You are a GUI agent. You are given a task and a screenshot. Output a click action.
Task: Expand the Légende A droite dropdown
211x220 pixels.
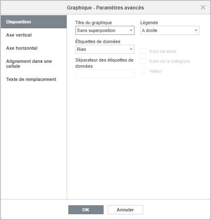click(170, 30)
